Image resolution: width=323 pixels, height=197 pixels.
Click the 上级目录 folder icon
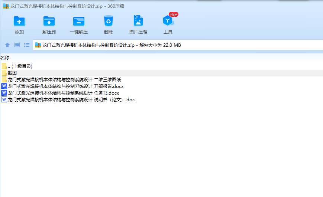point(4,66)
